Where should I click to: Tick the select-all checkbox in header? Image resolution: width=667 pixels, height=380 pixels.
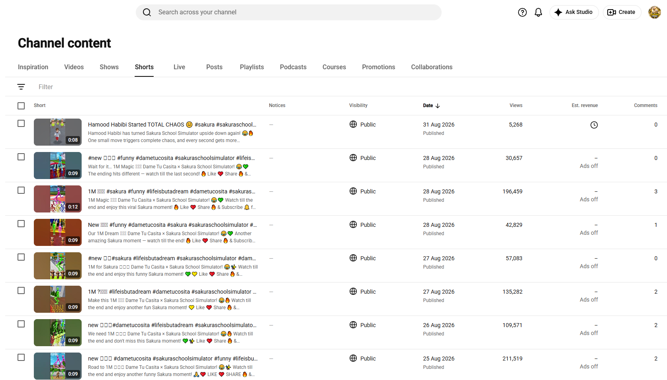pos(21,106)
